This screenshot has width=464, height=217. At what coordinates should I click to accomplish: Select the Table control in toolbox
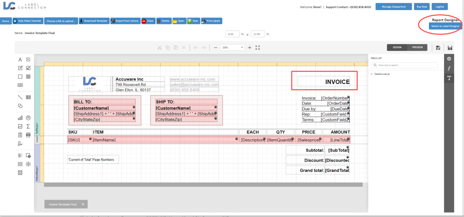click(x=28, y=77)
